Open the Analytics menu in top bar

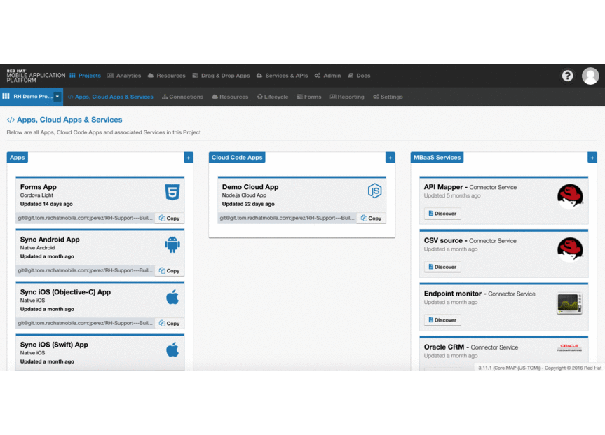124,76
